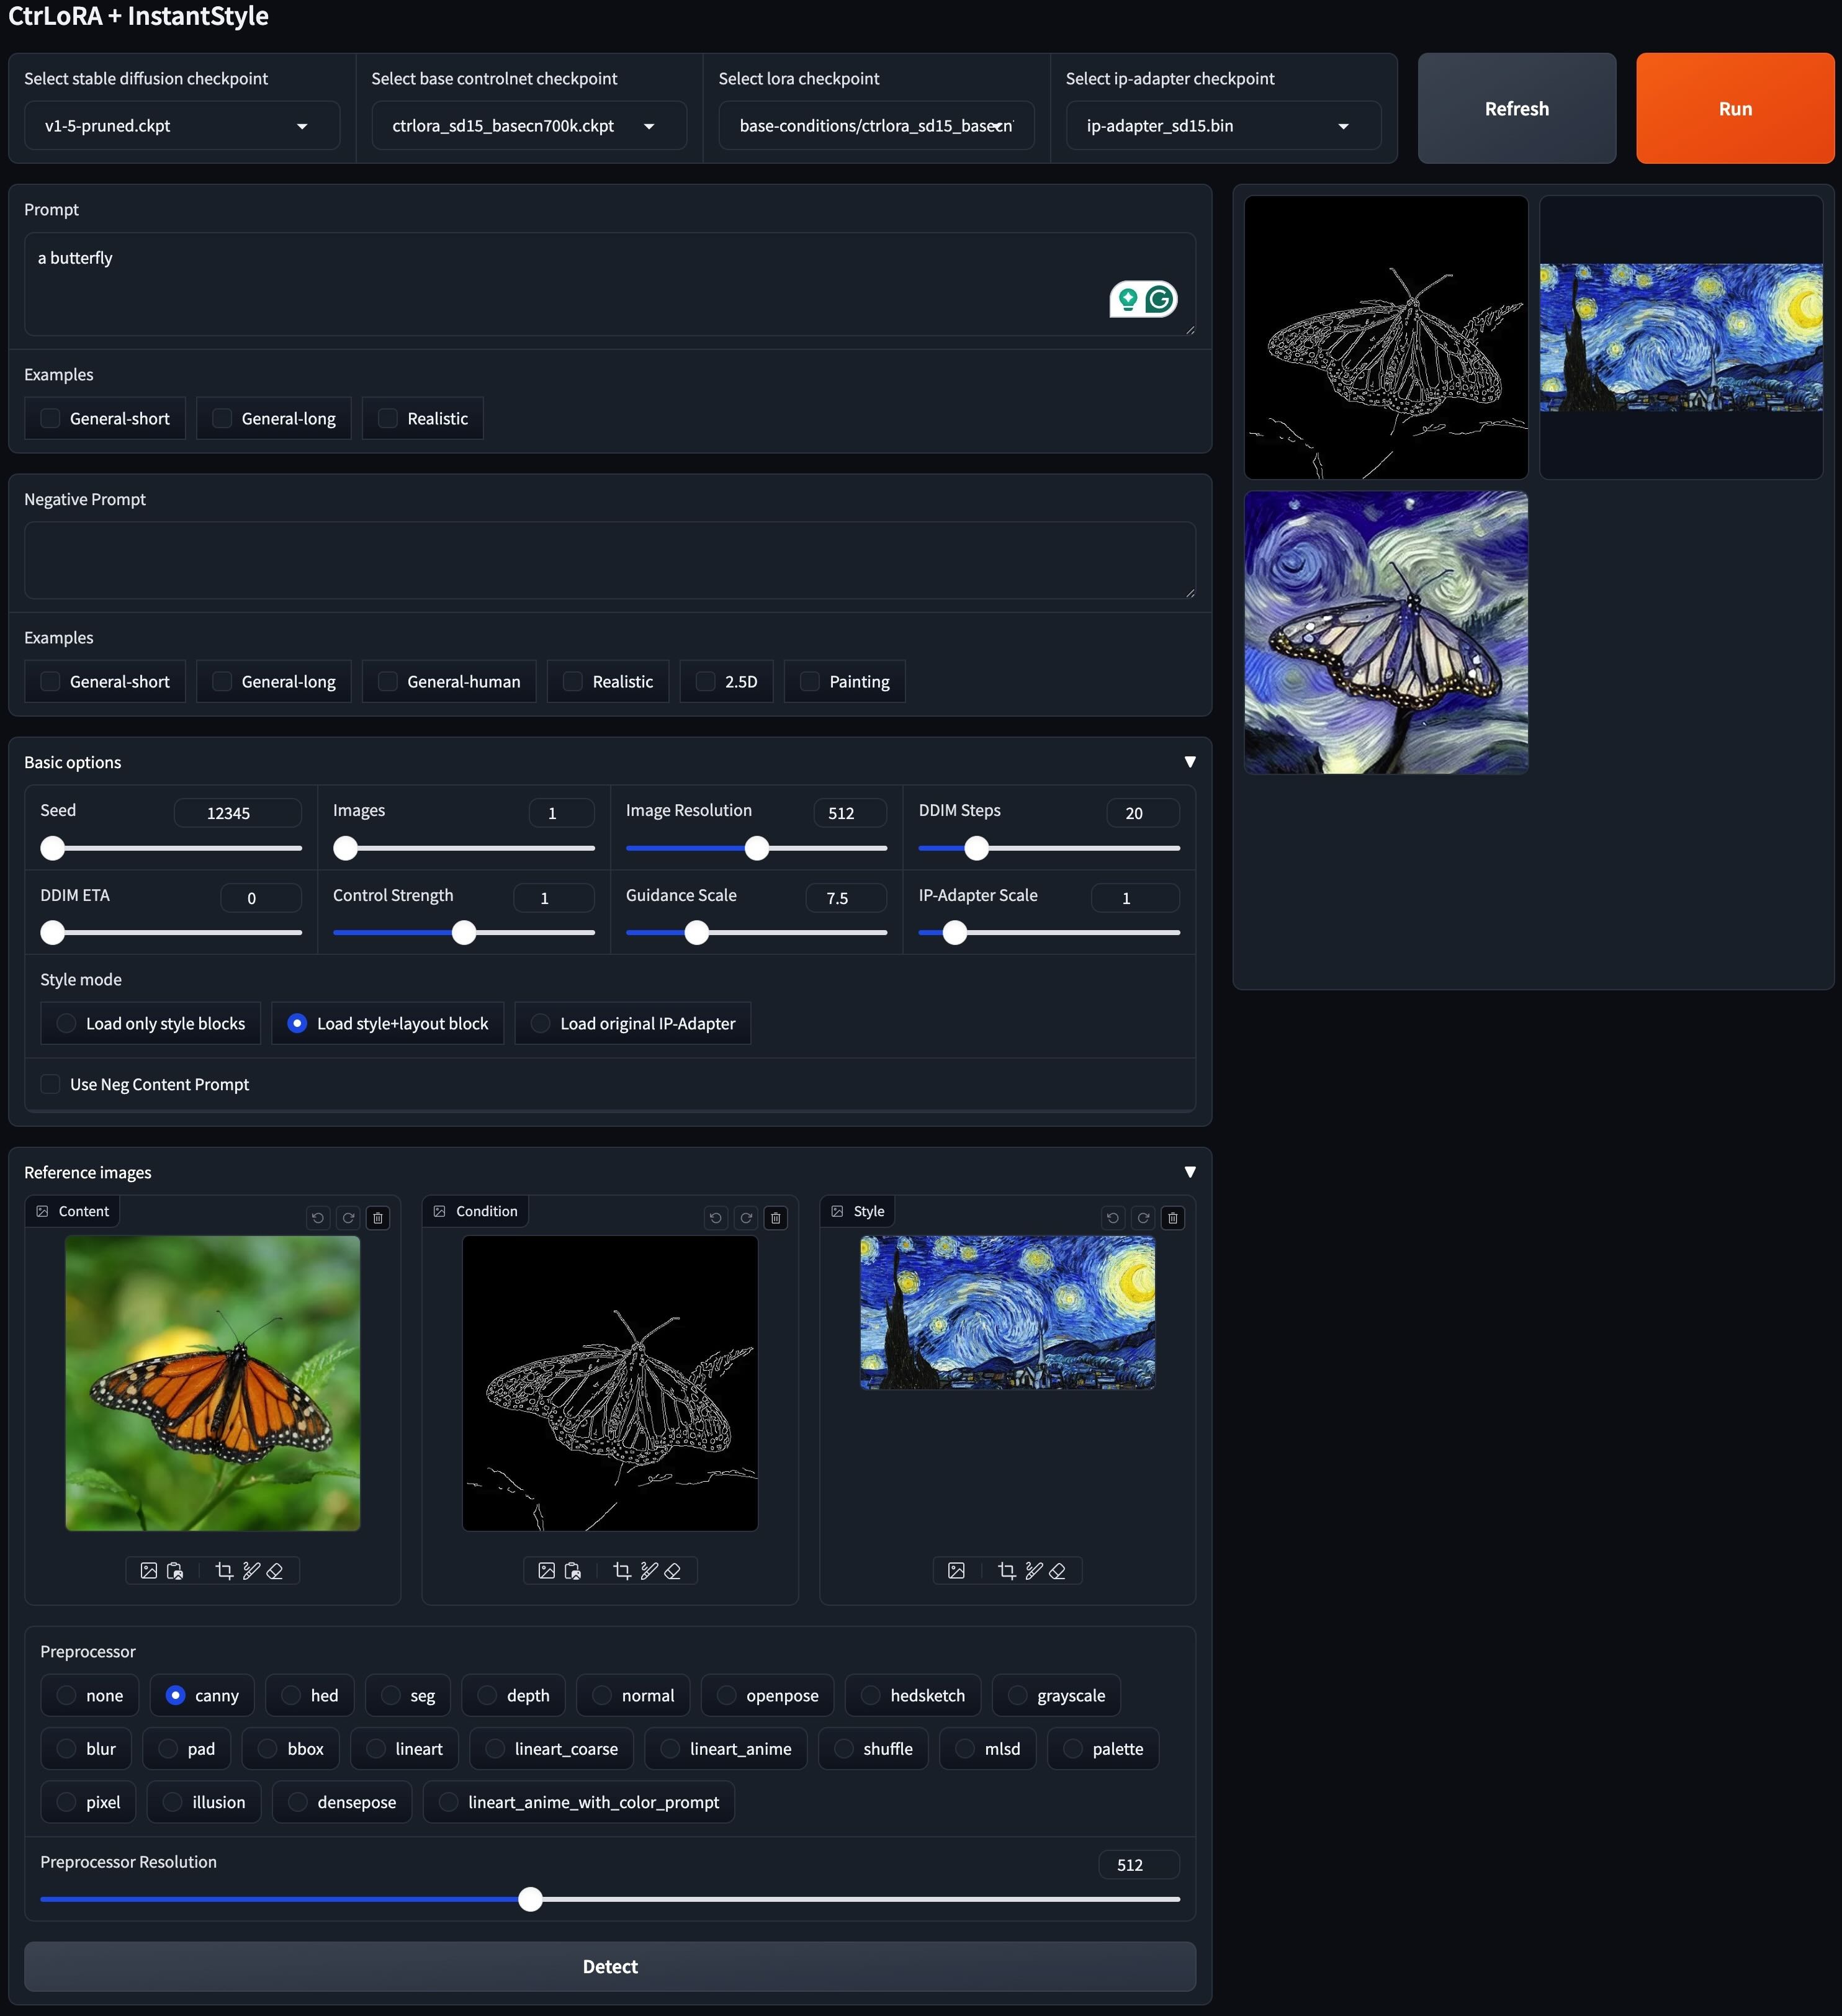The height and width of the screenshot is (2016, 1842).
Task: Open the base controlnet checkpoint dropdown
Action: (x=529, y=126)
